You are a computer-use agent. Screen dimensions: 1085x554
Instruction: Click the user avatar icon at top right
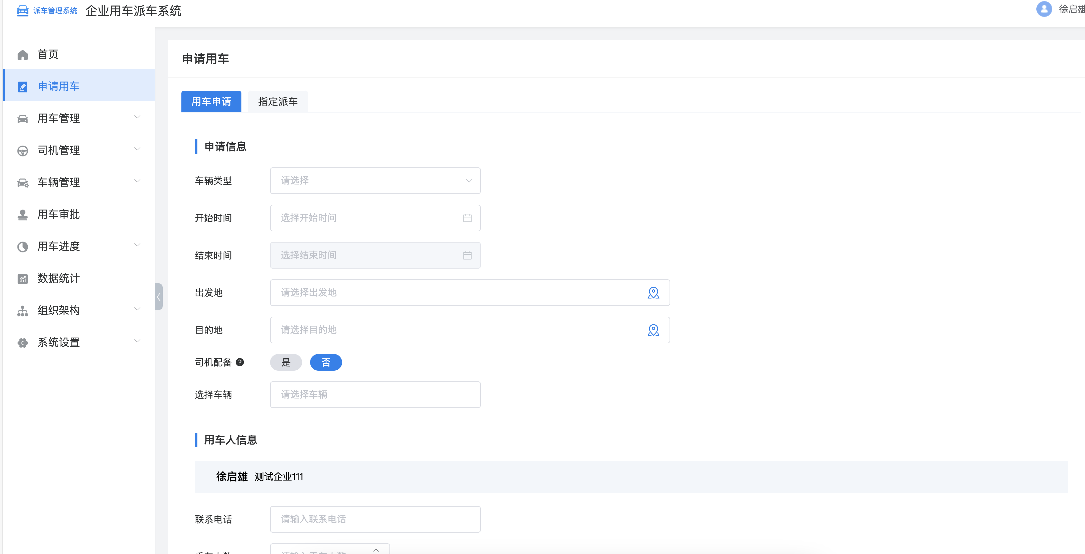tap(1044, 9)
